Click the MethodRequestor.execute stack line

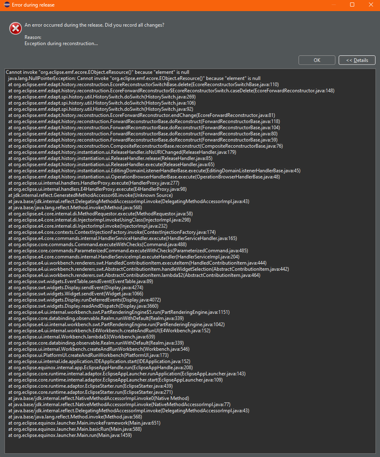point(100,213)
